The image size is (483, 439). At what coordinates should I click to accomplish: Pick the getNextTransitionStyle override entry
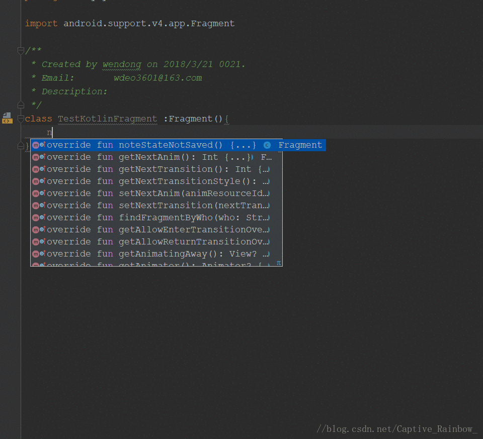(x=151, y=181)
